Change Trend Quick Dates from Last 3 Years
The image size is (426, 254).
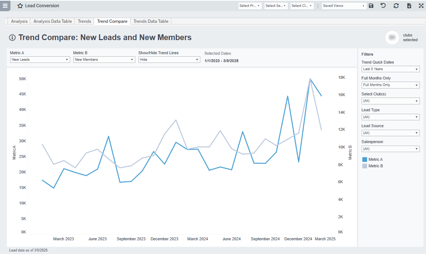point(390,69)
